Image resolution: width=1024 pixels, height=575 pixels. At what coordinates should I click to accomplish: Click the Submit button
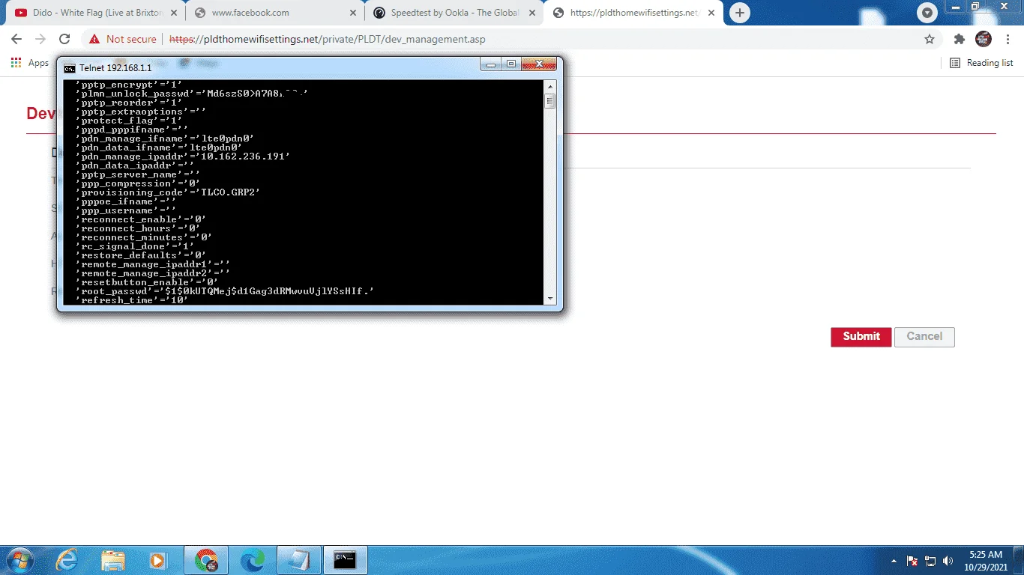tap(861, 337)
